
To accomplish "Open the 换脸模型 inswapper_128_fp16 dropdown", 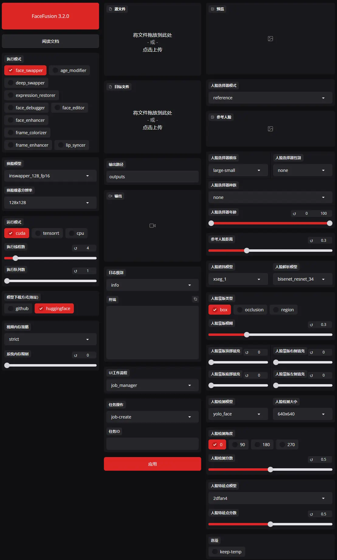I will coord(50,176).
